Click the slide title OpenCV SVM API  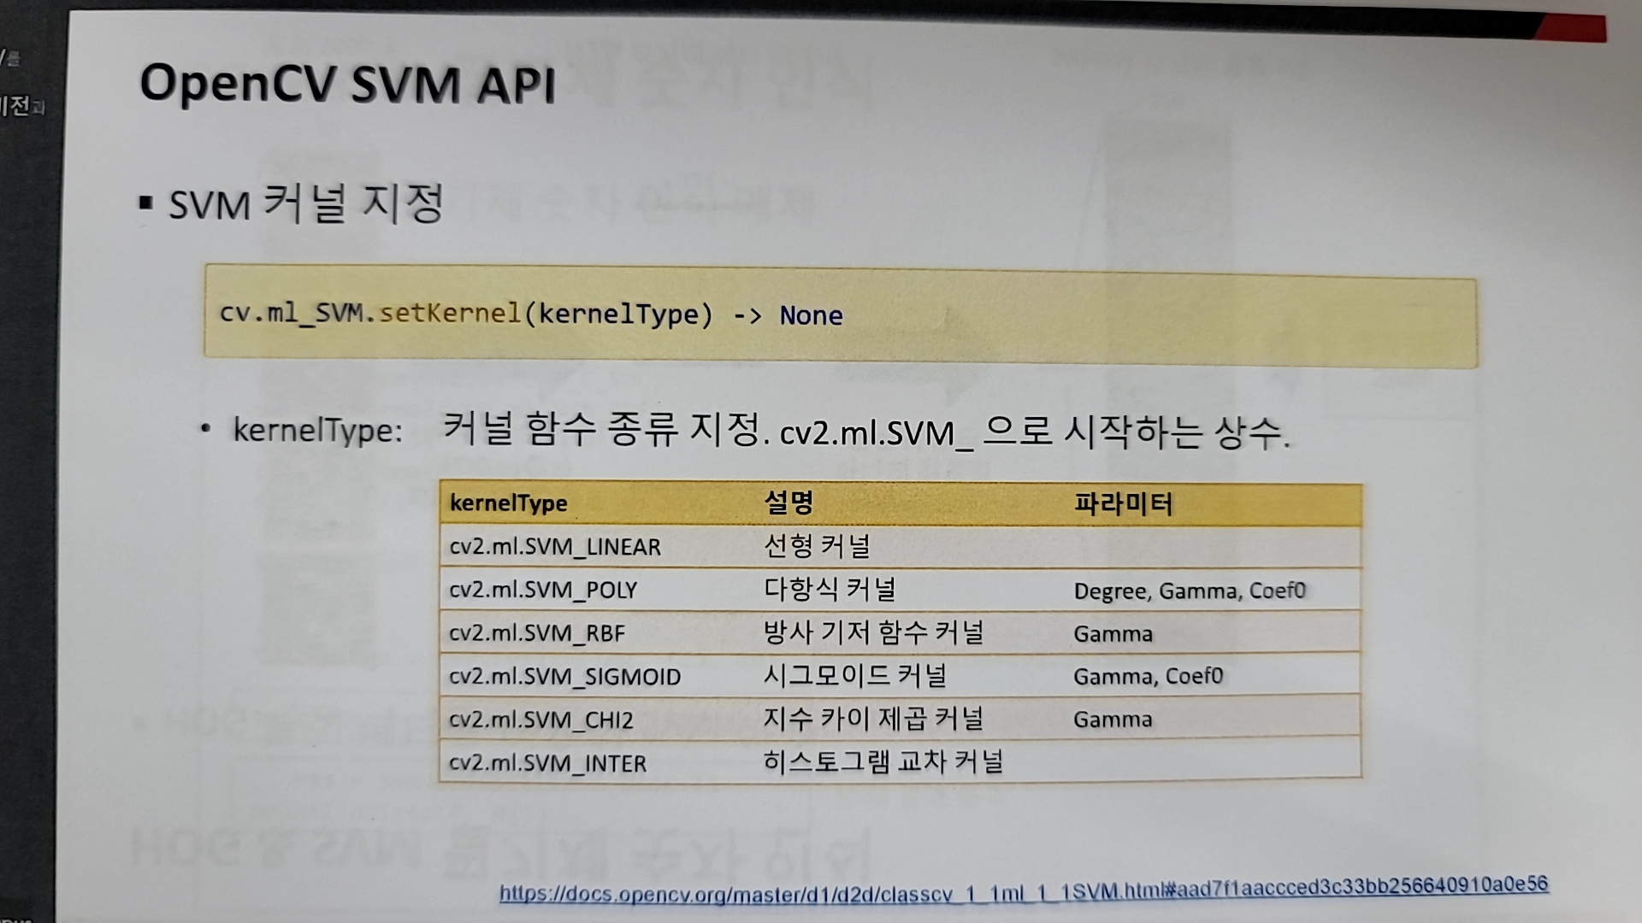(x=347, y=84)
